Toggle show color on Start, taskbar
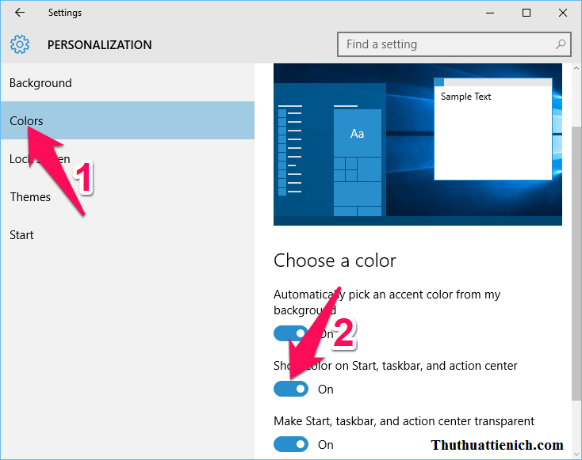This screenshot has height=460, width=582. pyautogui.click(x=291, y=389)
